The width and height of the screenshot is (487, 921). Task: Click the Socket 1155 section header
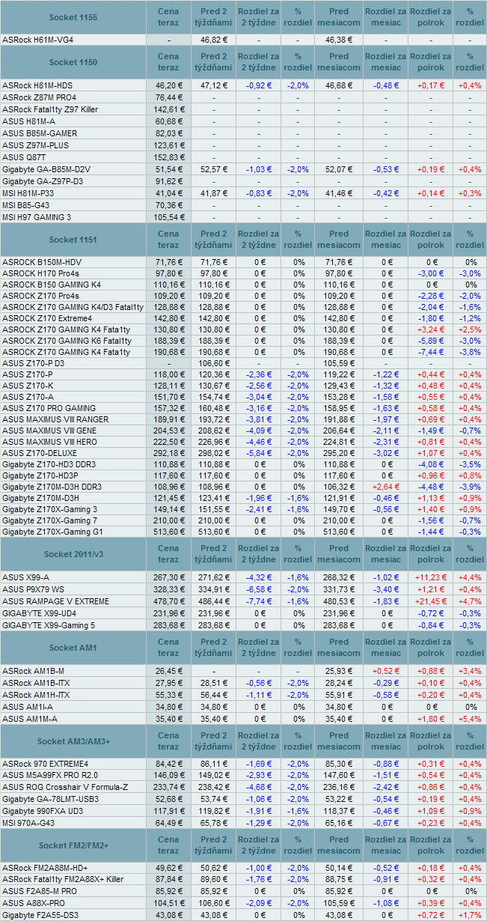pyautogui.click(x=73, y=16)
